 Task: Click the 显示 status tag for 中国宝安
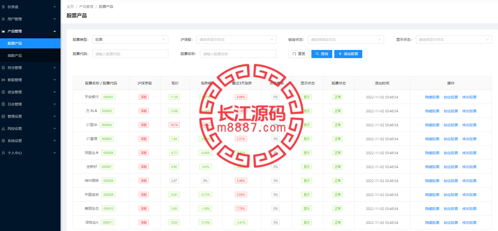click(307, 194)
